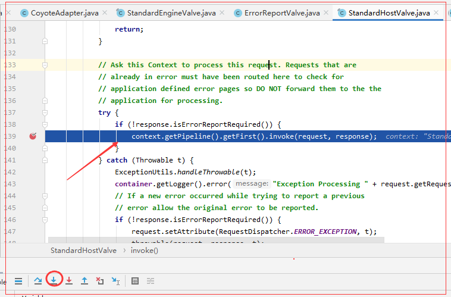The width and height of the screenshot is (451, 297).
Task: Collapse the if block fold at line 138
Action: pos(45,124)
